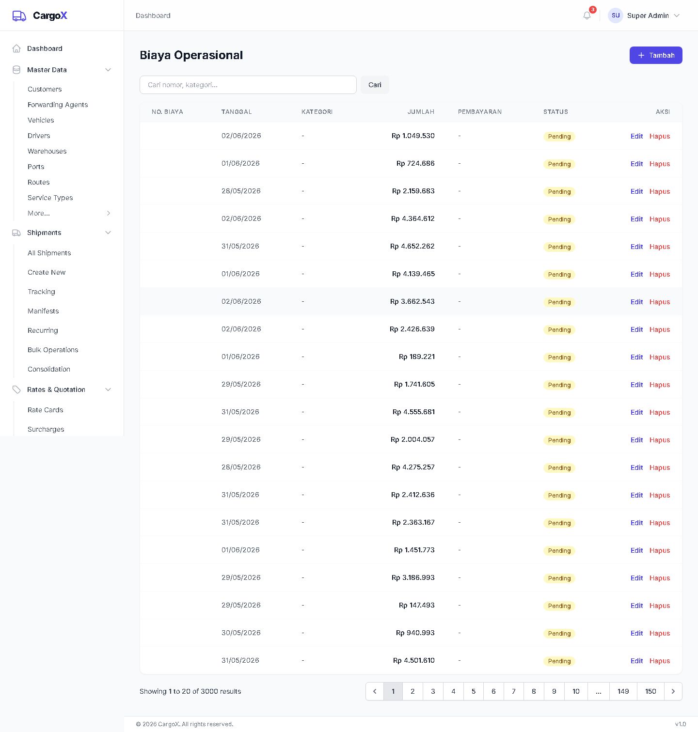This screenshot has height=732, width=698.
Task: Click the Dashboard breadcrumb in top bar
Action: tap(153, 16)
